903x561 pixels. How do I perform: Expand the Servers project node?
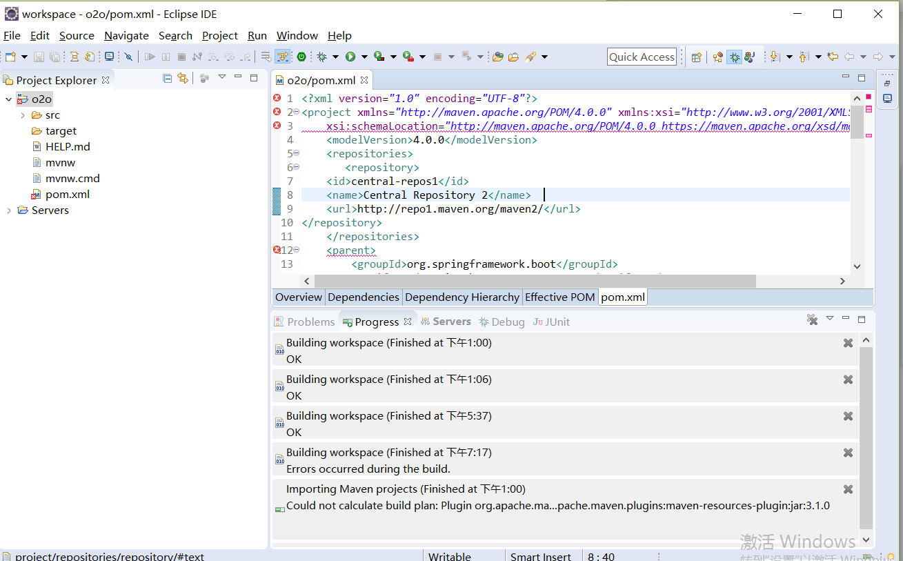[8, 210]
